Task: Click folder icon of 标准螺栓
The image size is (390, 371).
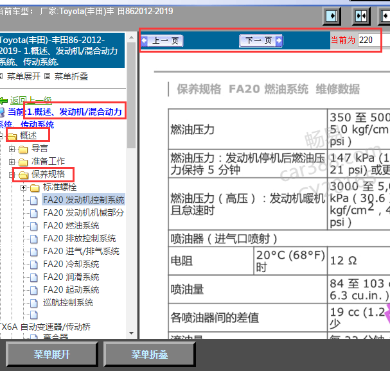Action: (x=35, y=188)
